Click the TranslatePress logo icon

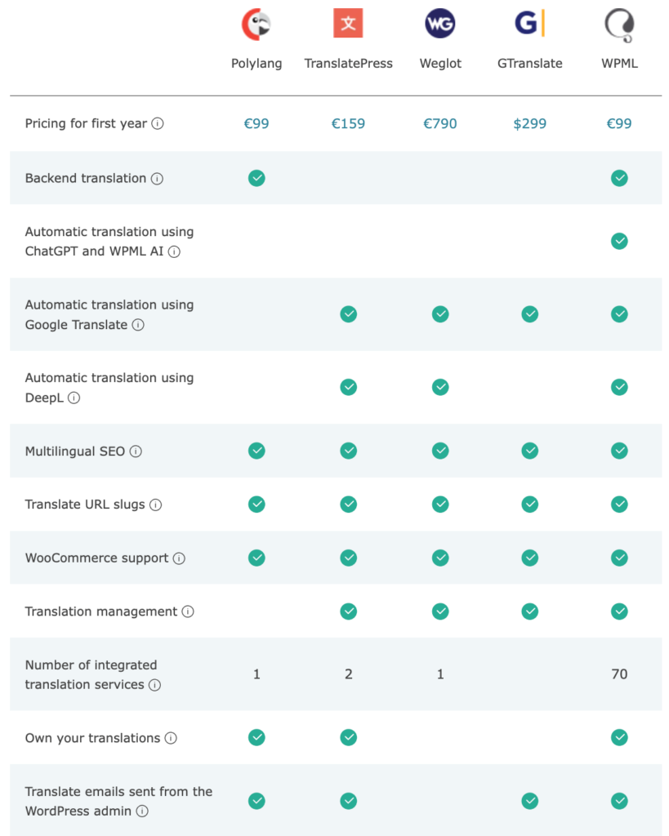coord(348,24)
